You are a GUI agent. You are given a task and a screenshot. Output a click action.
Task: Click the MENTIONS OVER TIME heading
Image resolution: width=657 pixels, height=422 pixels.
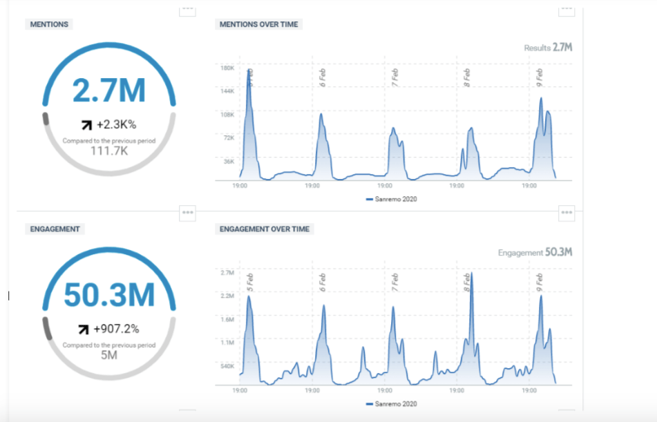click(259, 24)
